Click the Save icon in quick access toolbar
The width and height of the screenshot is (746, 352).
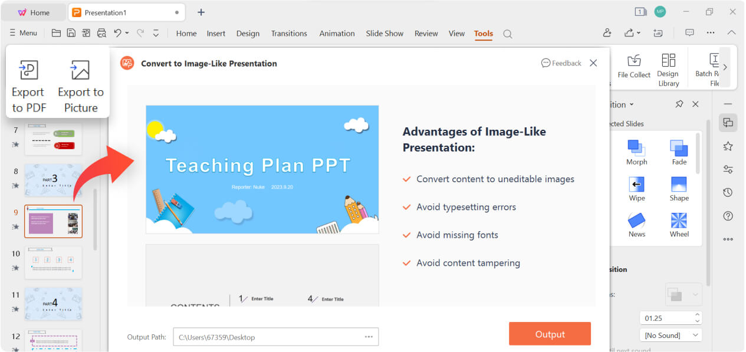coord(71,34)
